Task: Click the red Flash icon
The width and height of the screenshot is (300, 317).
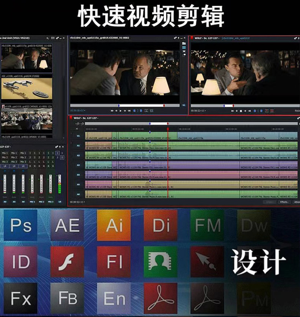Action: pyautogui.click(x=67, y=262)
